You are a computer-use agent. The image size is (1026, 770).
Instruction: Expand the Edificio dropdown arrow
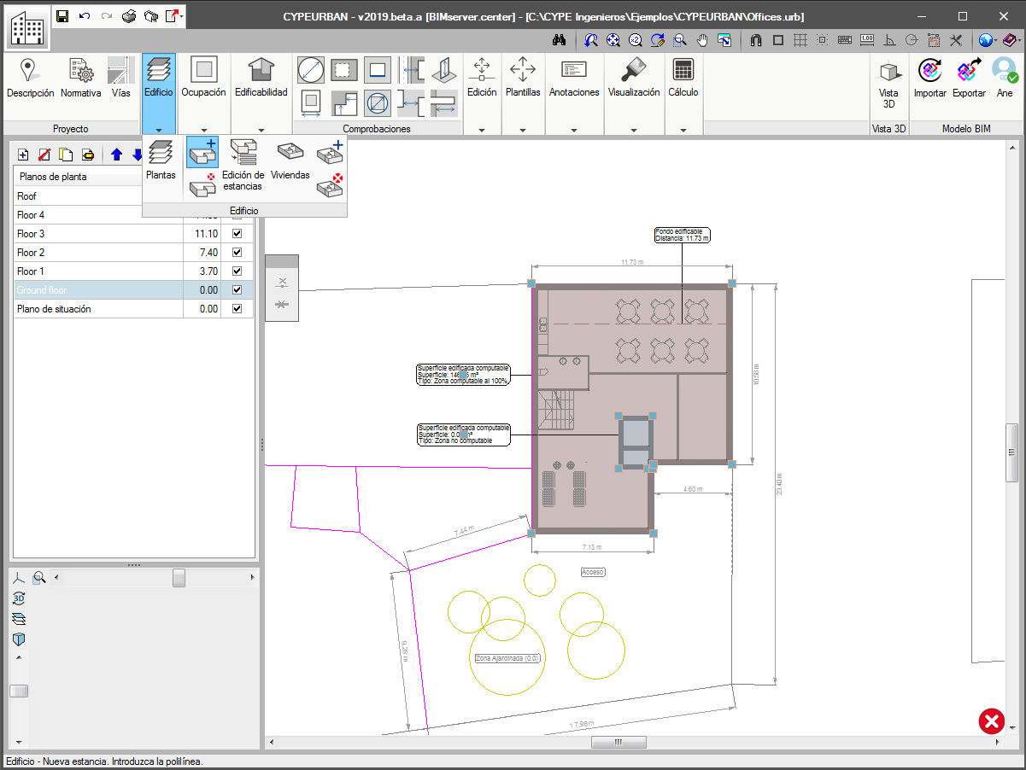pos(159,130)
